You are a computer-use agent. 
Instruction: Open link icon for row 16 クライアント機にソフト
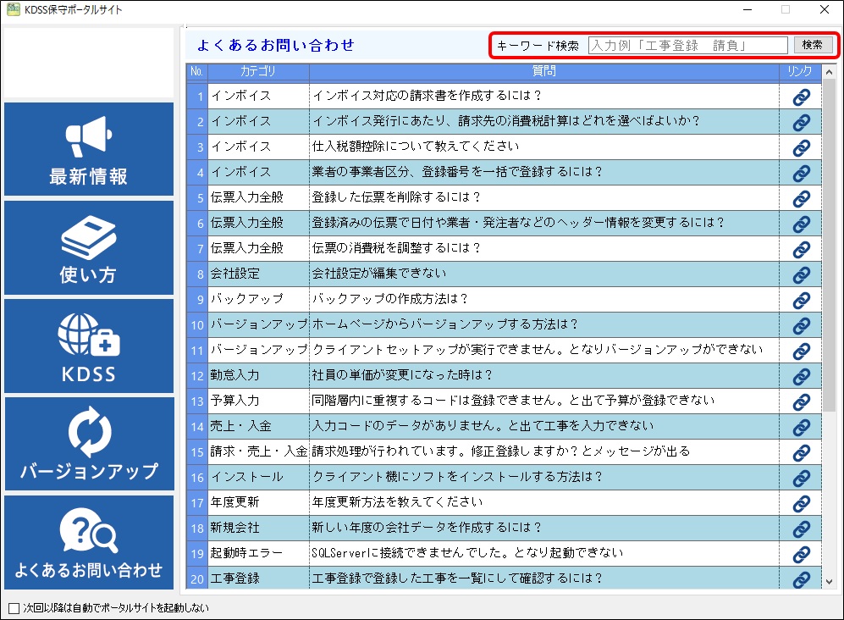pos(801,478)
